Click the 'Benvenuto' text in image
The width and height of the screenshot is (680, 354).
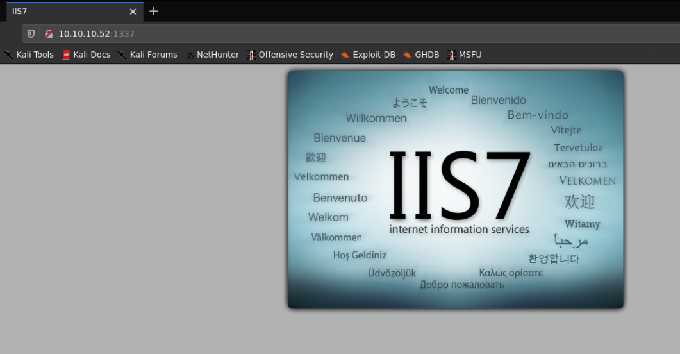(340, 198)
